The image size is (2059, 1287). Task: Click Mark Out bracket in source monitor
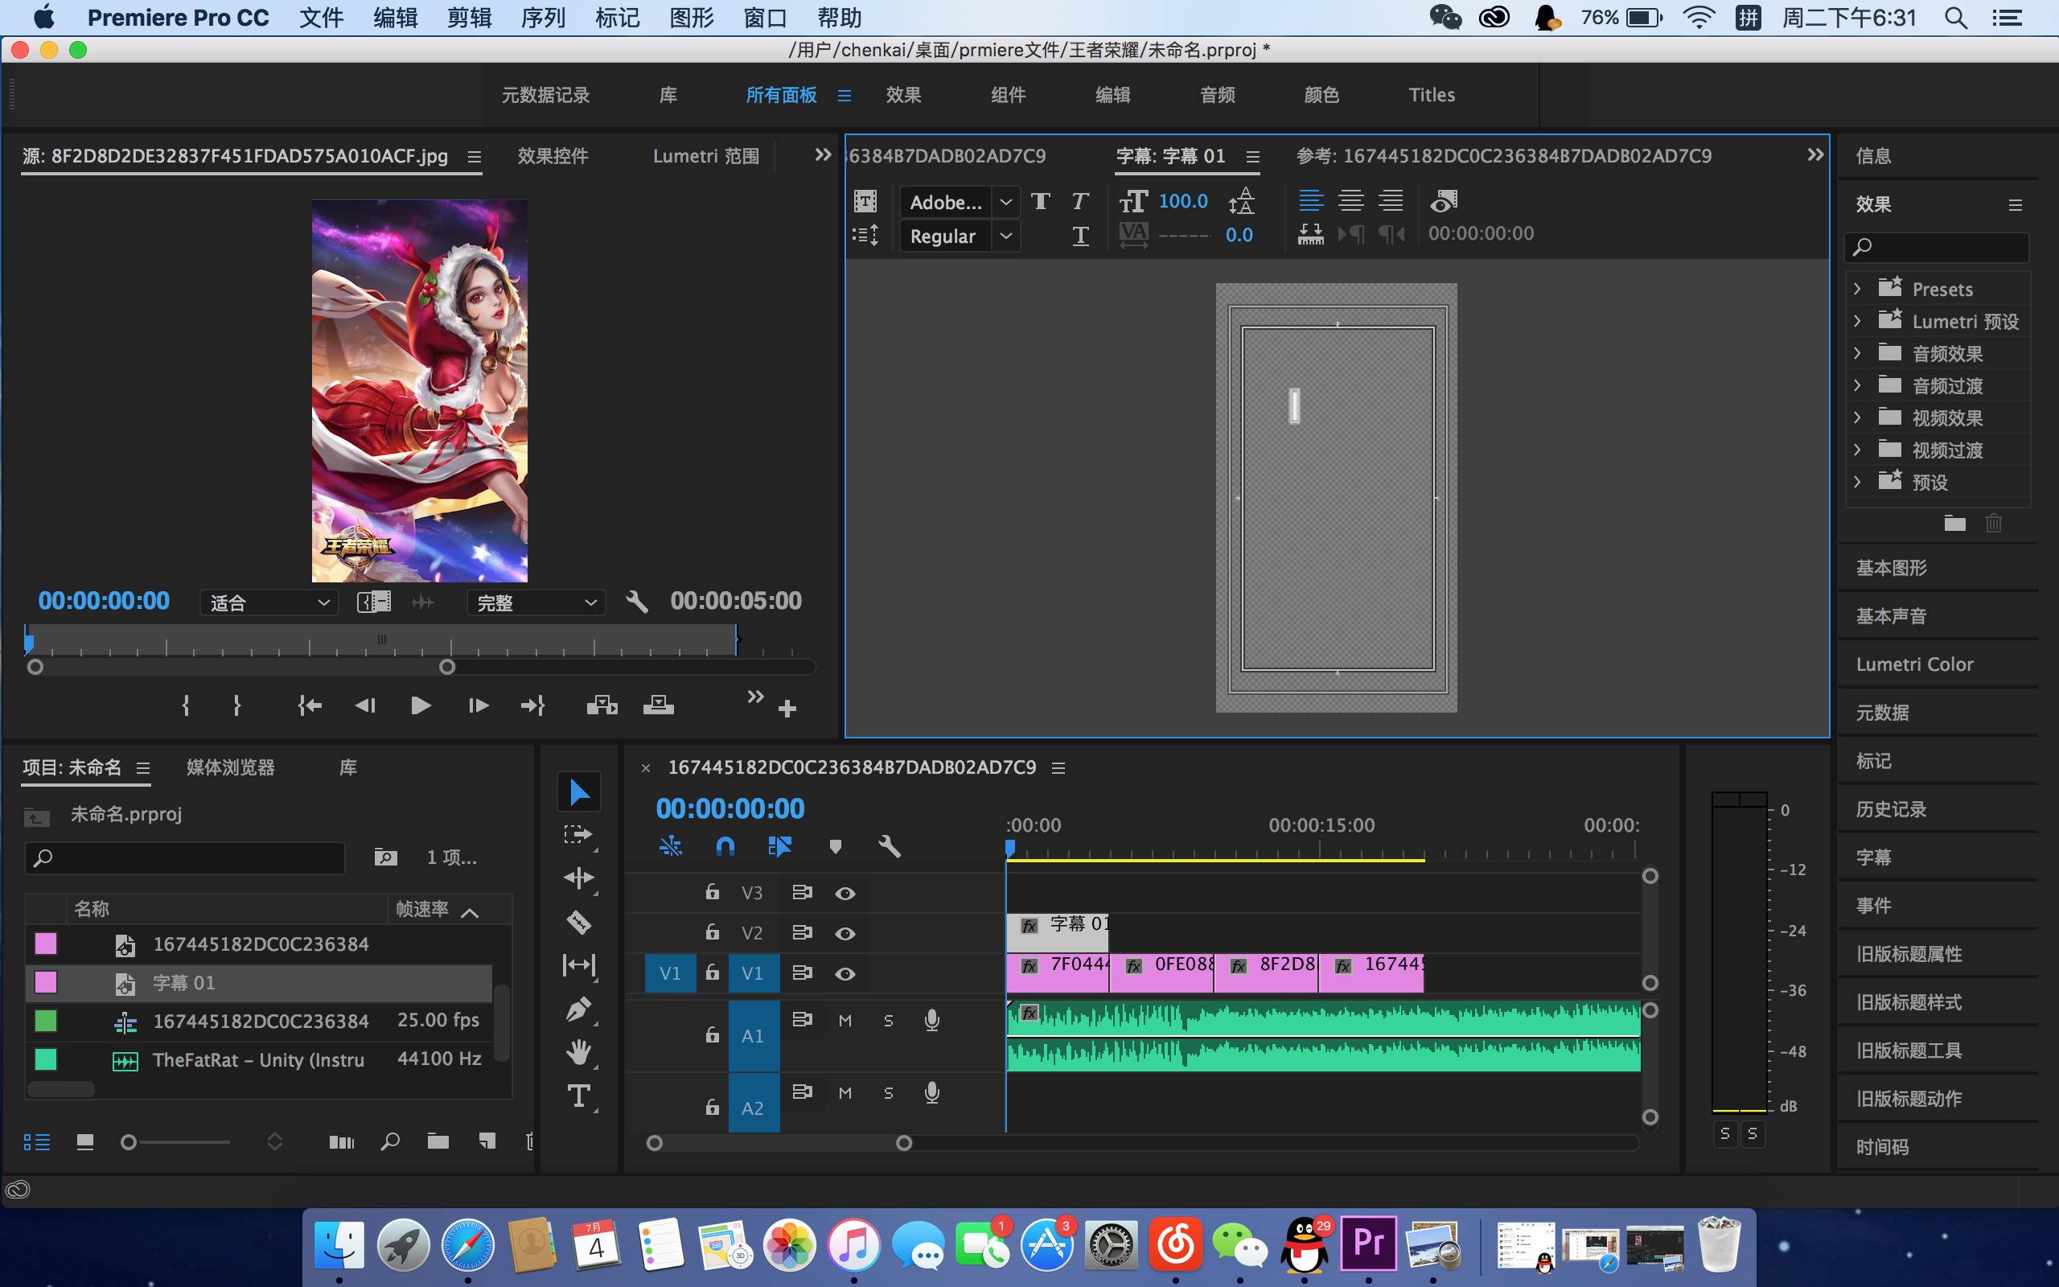pyautogui.click(x=236, y=705)
